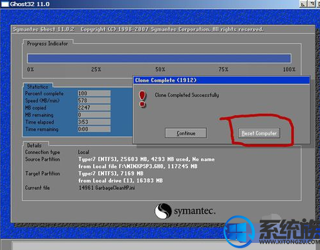The image size is (320, 250).
Task: Click the 0% progress scale label
Action: [30, 69]
